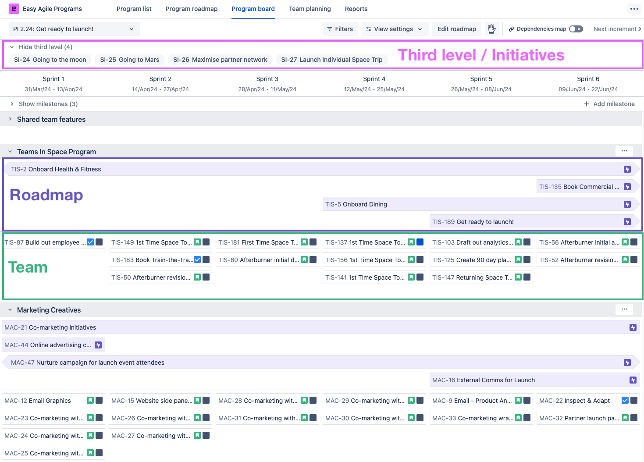
Task: Select the SI-26 Maximise partner network initiative
Action: point(220,60)
